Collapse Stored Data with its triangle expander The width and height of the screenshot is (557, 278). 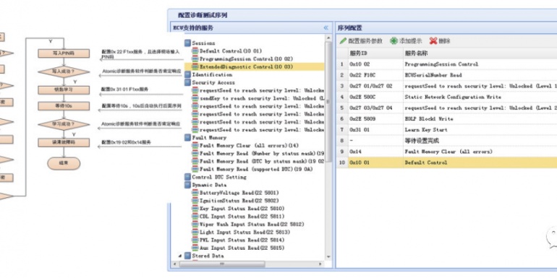(x=179, y=256)
